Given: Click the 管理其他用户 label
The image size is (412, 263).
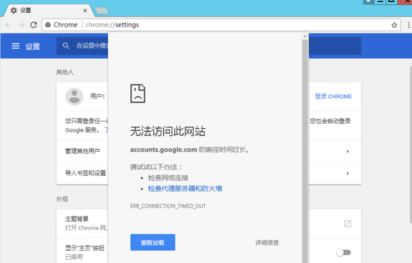Looking at the screenshot, I should click(82, 151).
